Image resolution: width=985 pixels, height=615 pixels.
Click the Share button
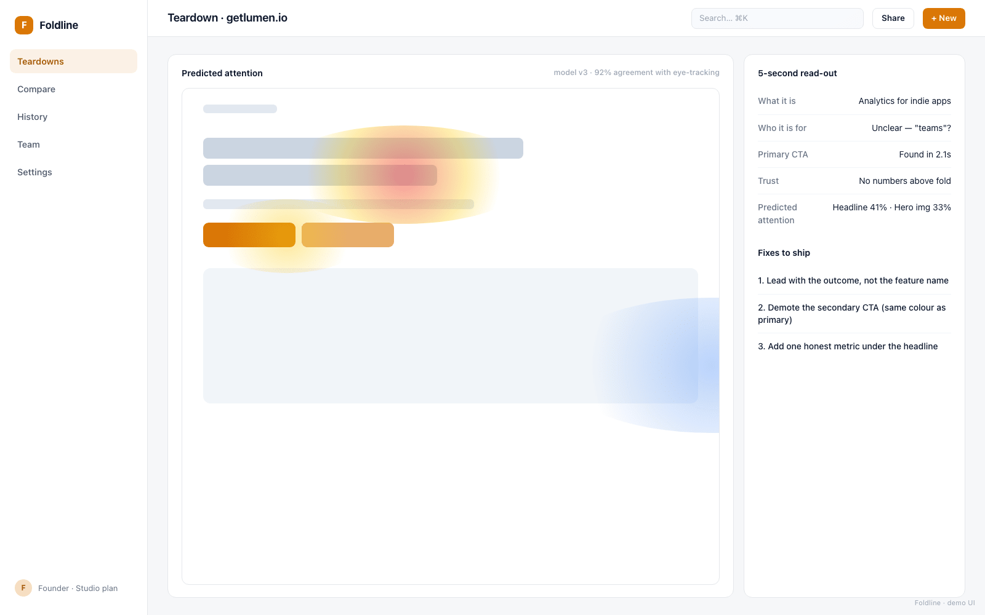tap(893, 18)
